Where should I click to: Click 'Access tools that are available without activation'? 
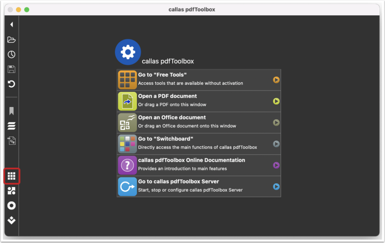[190, 83]
